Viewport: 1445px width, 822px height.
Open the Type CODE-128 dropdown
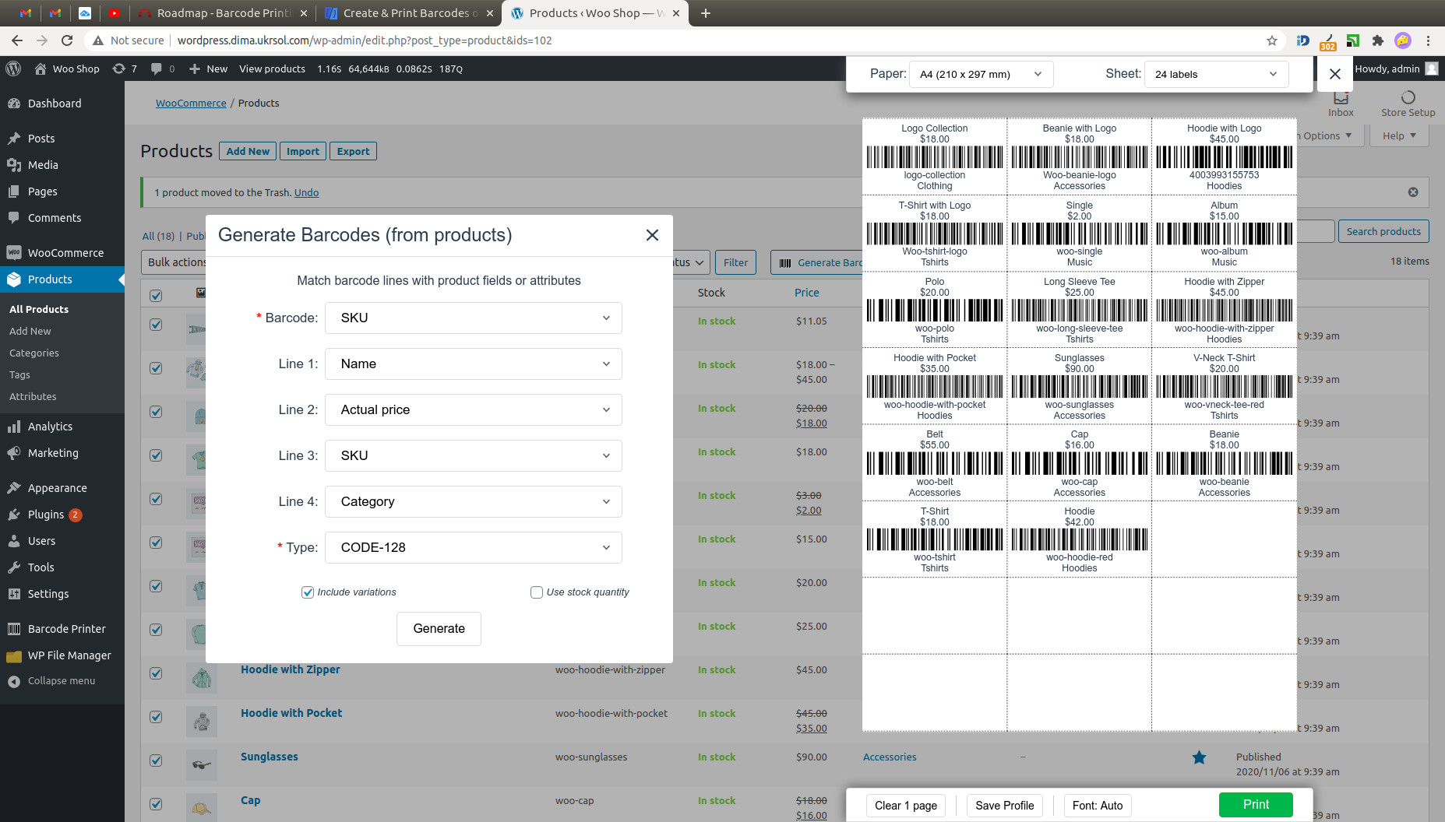[474, 547]
